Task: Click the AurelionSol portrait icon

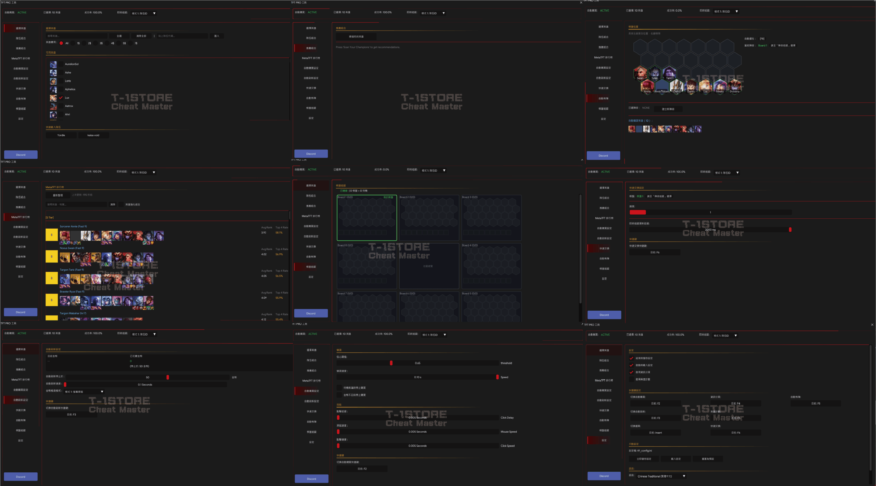Action: [x=53, y=64]
